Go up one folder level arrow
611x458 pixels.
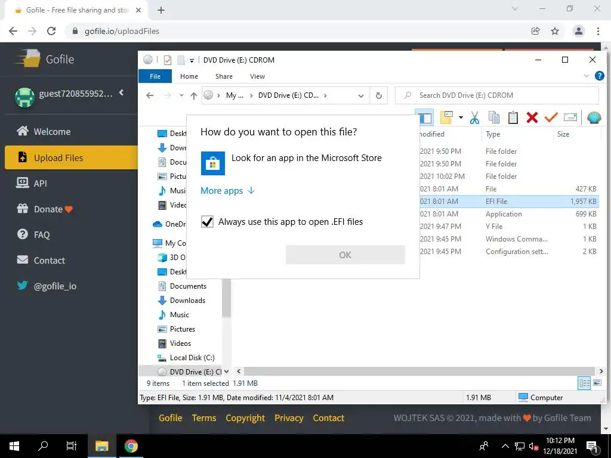click(194, 95)
